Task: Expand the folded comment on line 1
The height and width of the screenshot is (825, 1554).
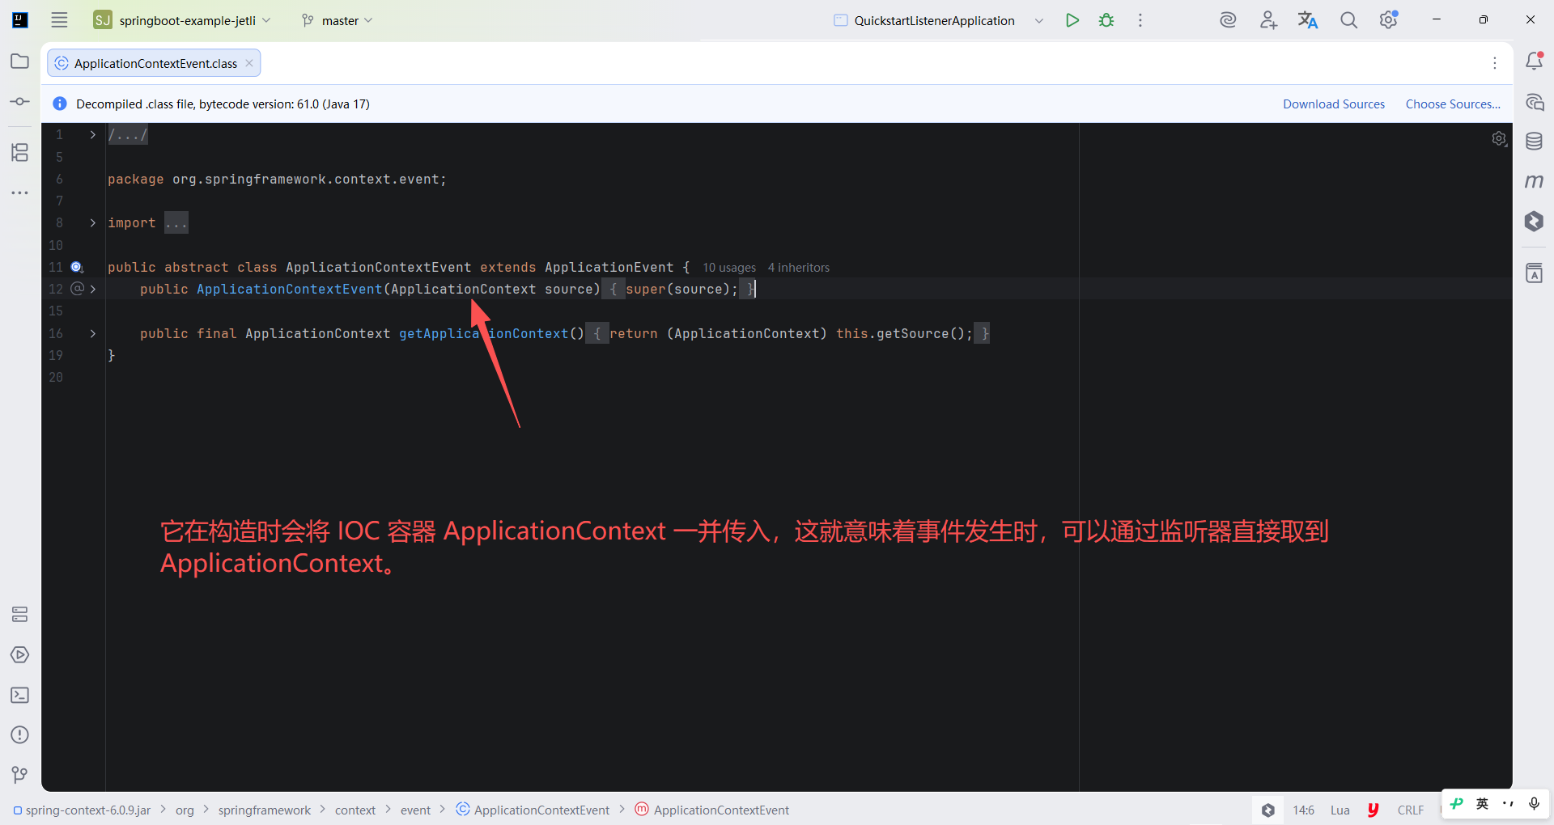Action: tap(93, 134)
